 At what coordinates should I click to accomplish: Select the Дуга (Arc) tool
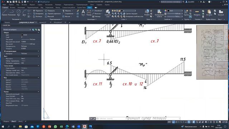pos(24,13)
